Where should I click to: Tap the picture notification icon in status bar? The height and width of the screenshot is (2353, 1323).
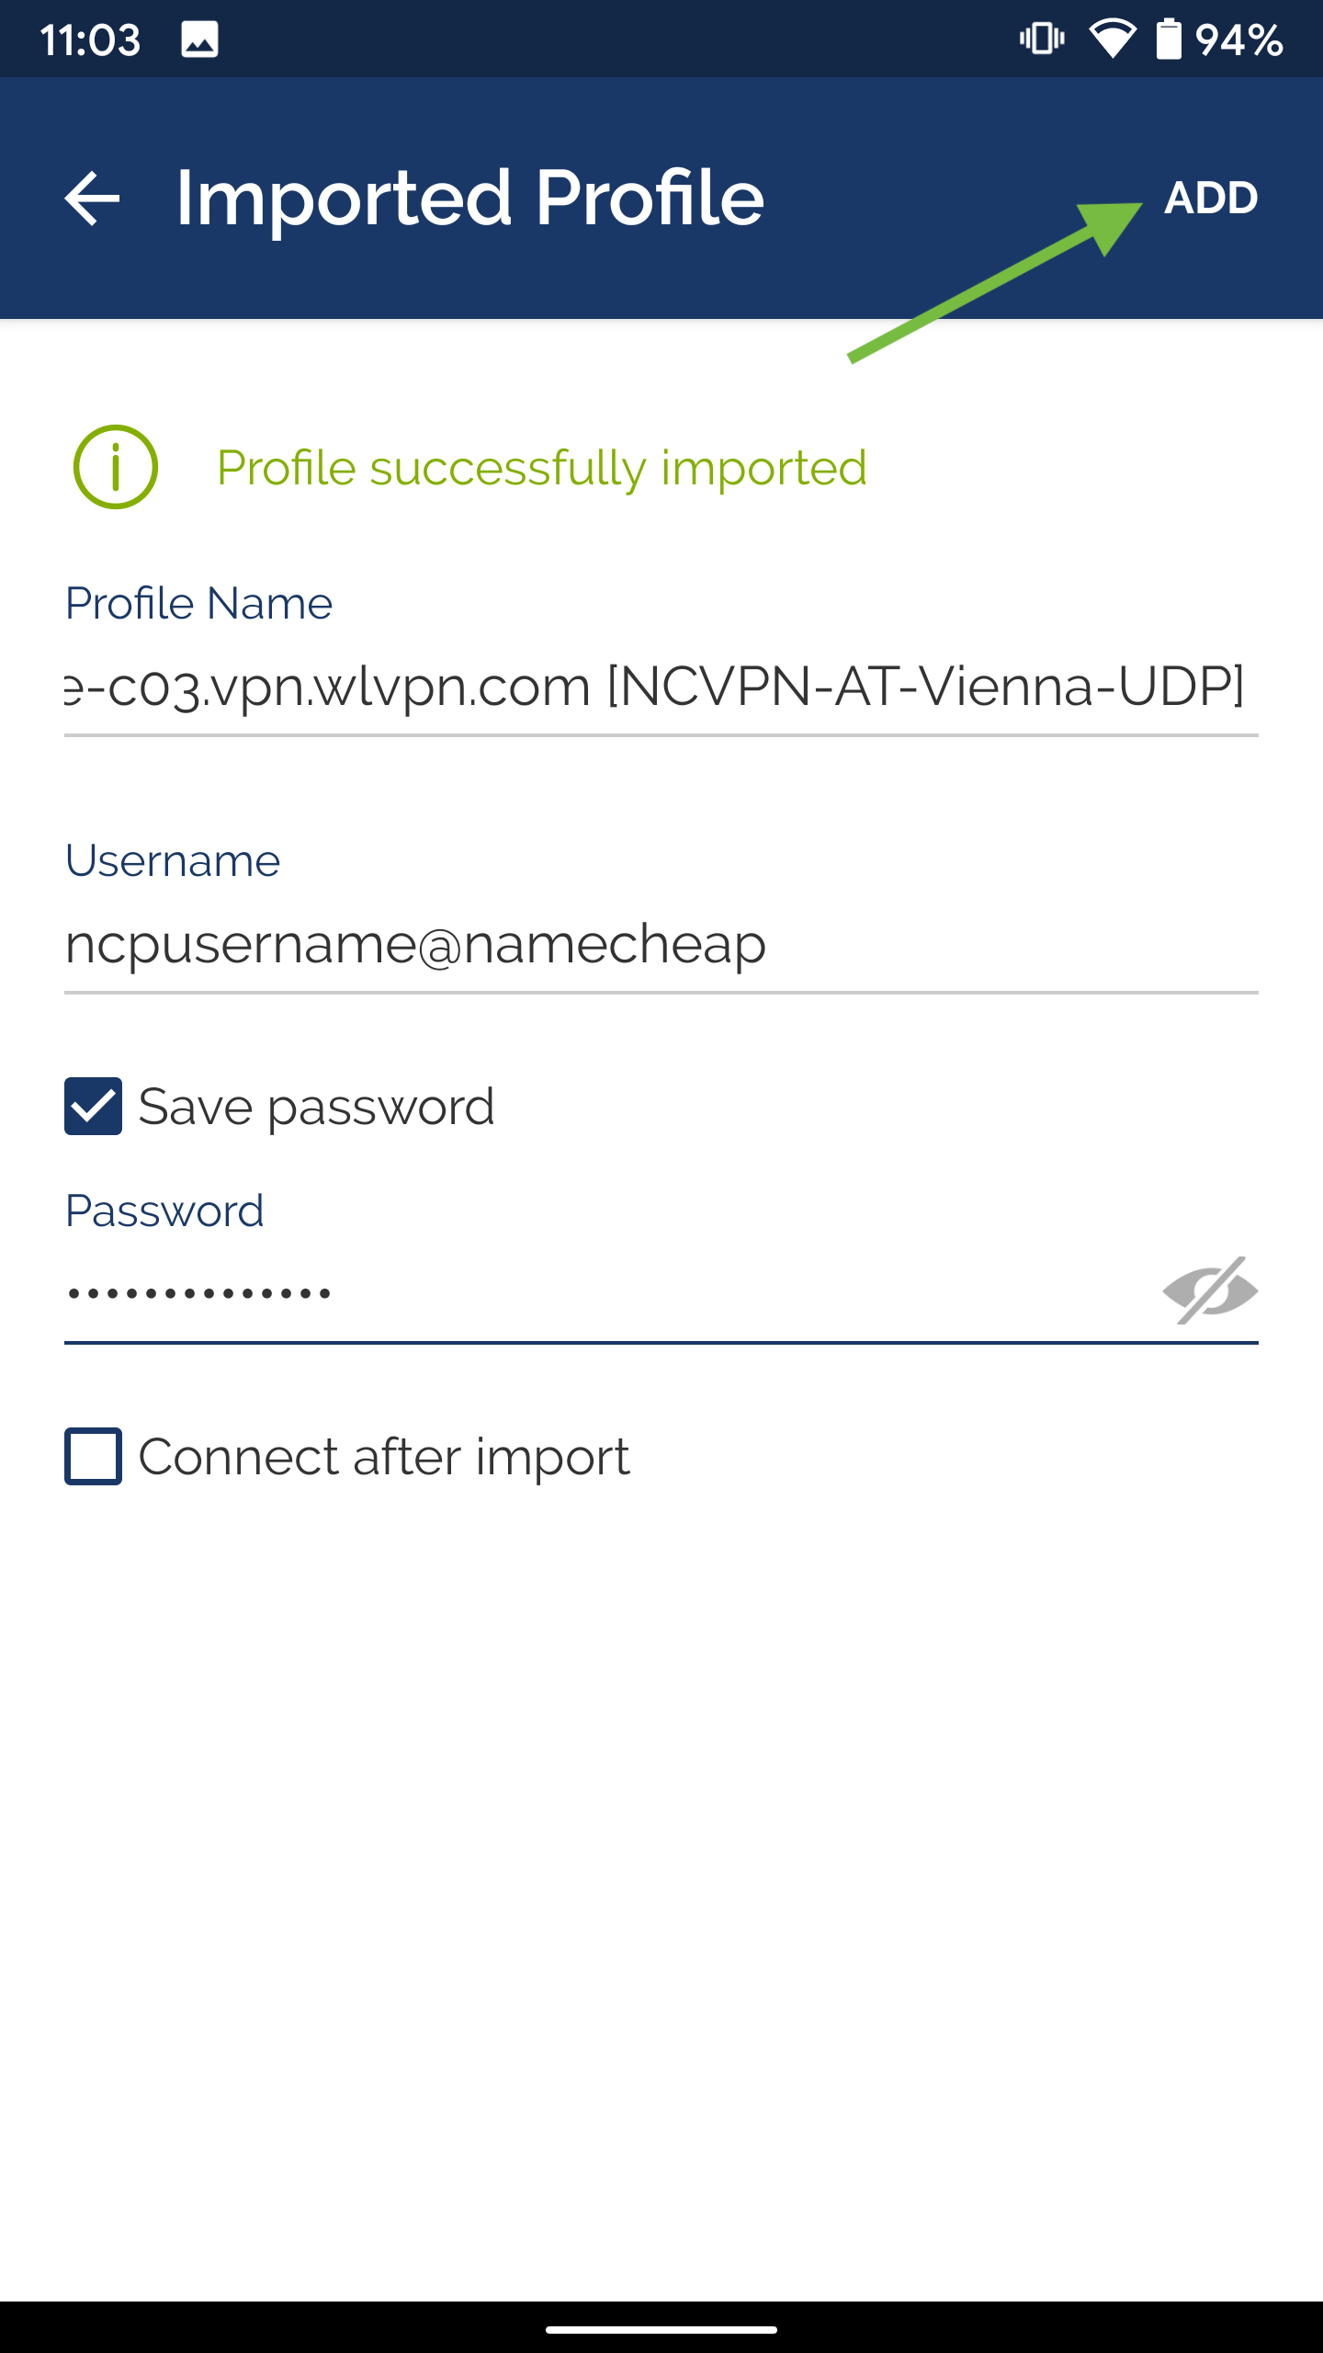pyautogui.click(x=199, y=40)
